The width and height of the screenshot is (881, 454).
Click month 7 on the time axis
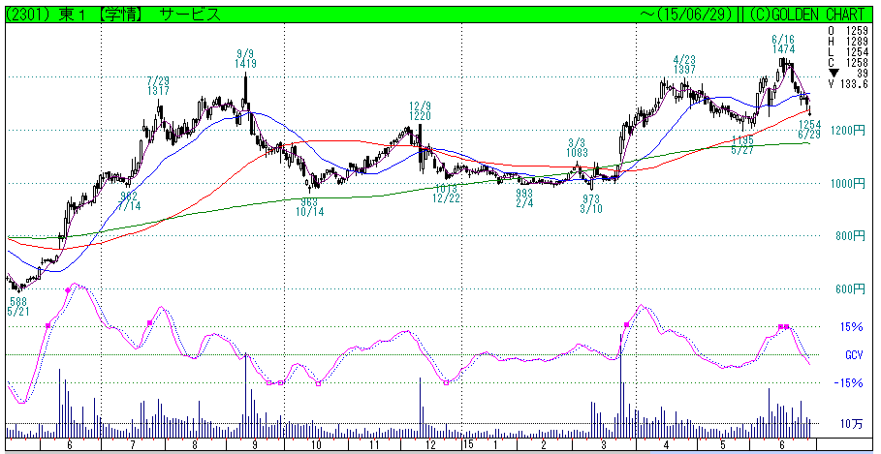click(x=133, y=444)
